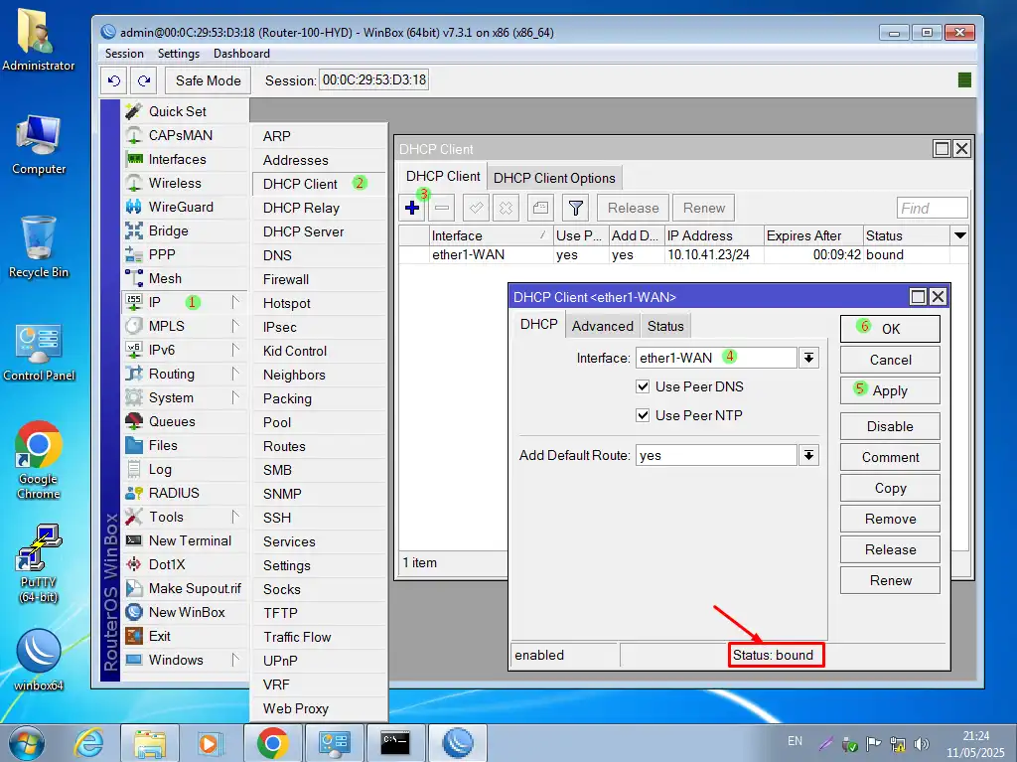Open Interfaces in the sidebar
The width and height of the screenshot is (1017, 762).
pos(177,159)
